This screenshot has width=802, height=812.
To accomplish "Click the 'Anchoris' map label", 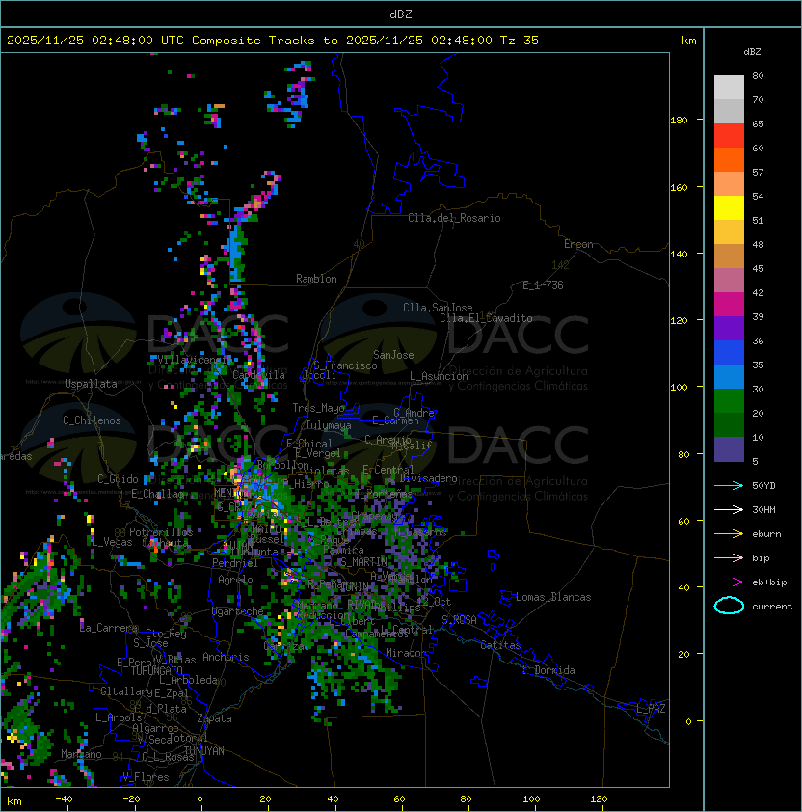I will click(226, 657).
